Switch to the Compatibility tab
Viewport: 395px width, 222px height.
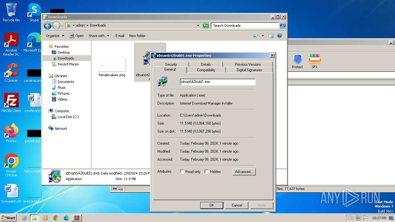click(206, 70)
